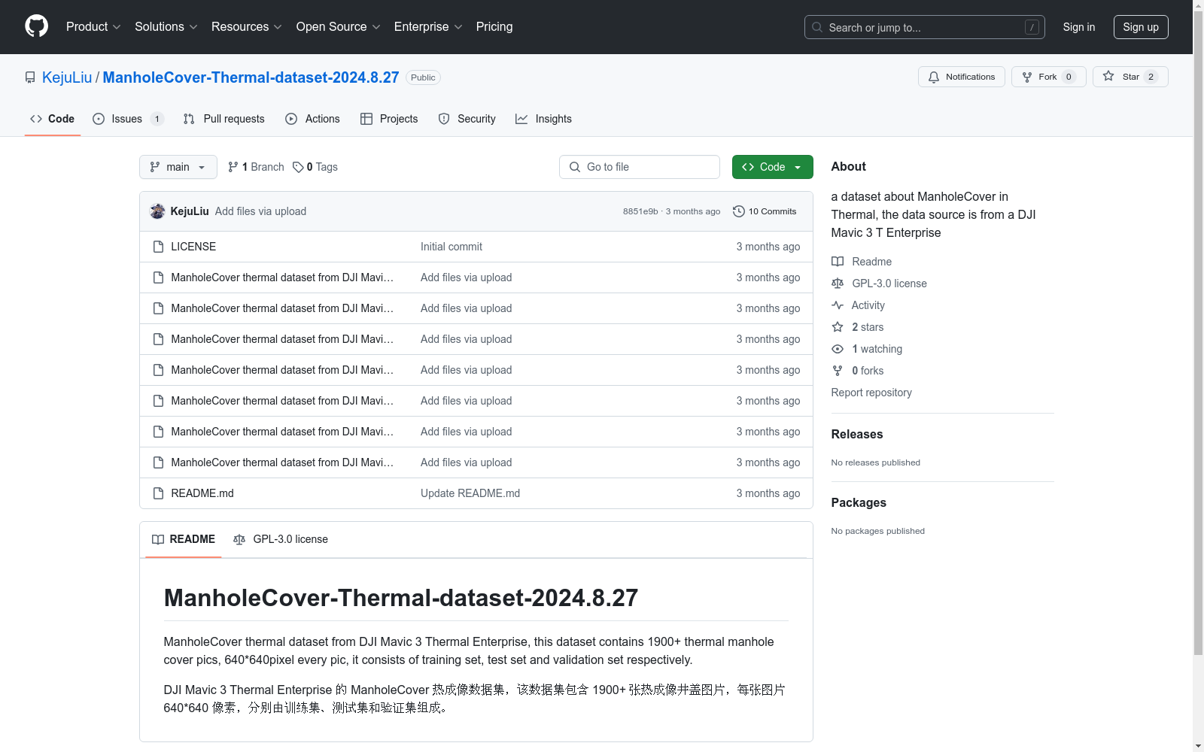Open the Packages heading link
The width and height of the screenshot is (1204, 752).
point(859,502)
